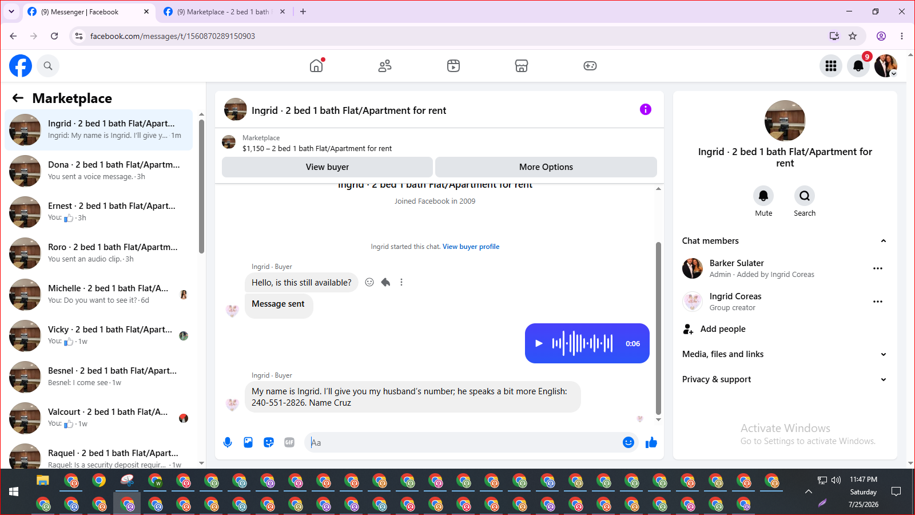Viewport: 915px width, 515px height.
Task: Mute this conversation
Action: pyautogui.click(x=763, y=201)
